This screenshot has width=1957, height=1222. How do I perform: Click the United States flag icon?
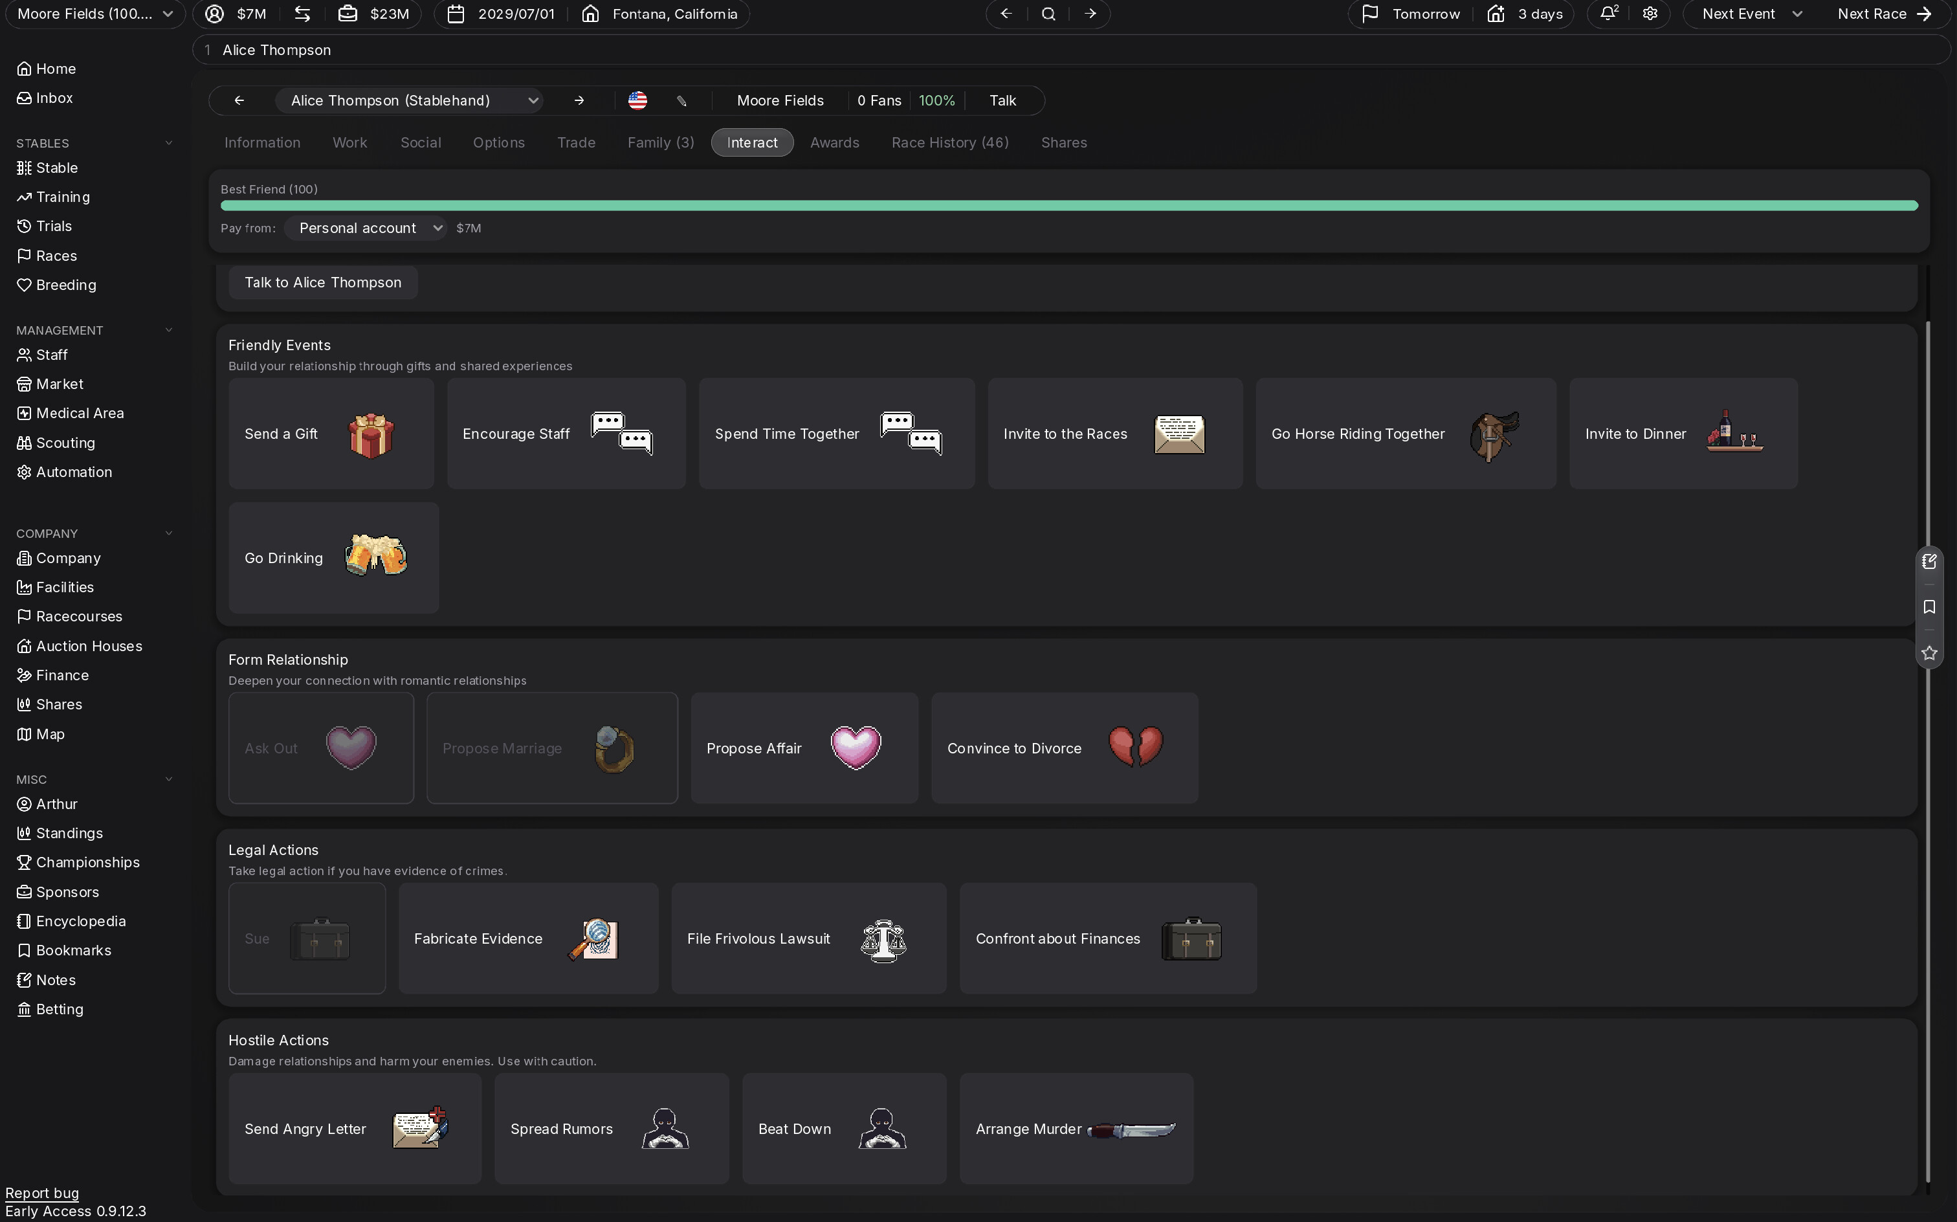click(x=637, y=100)
